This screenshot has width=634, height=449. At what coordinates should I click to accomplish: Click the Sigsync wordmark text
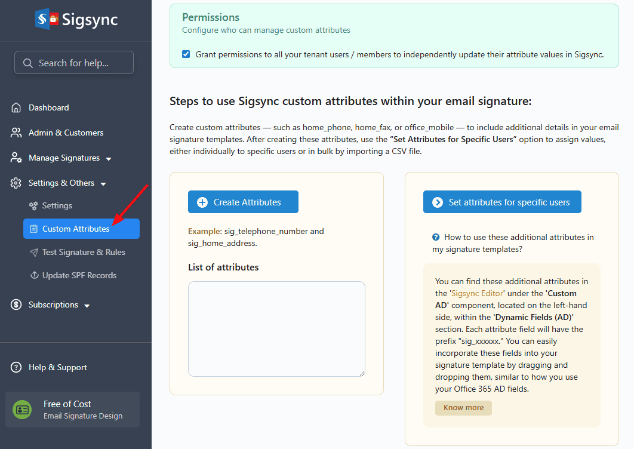[90, 20]
